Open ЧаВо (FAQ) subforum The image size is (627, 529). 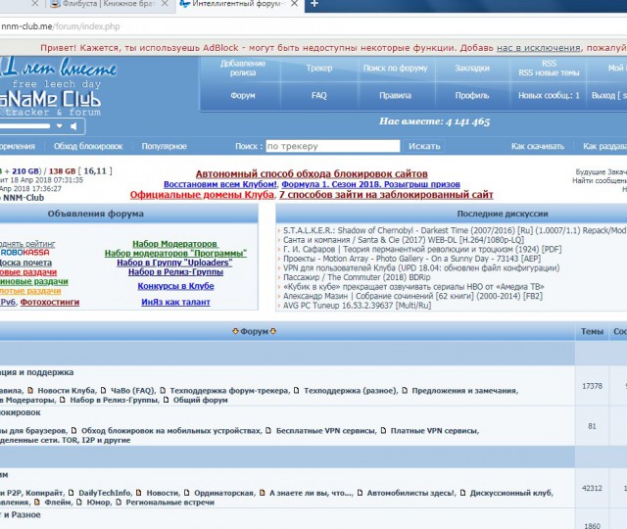(132, 391)
